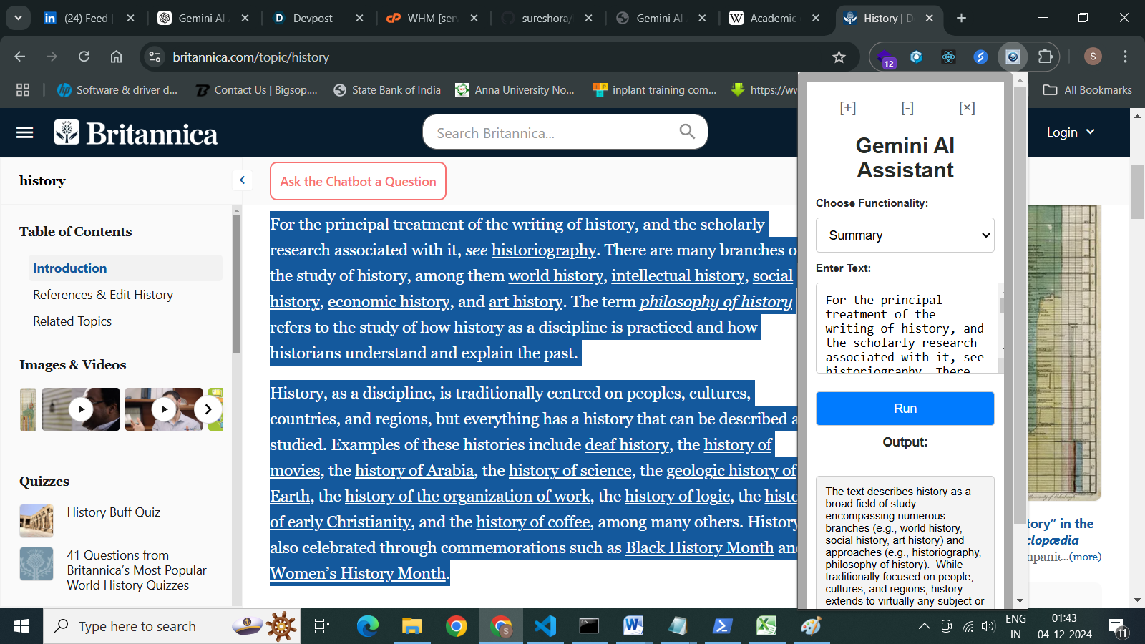Screen dimensions: 1145x644
Task: Click the [+] icon in Gemini panel
Action: (x=848, y=108)
